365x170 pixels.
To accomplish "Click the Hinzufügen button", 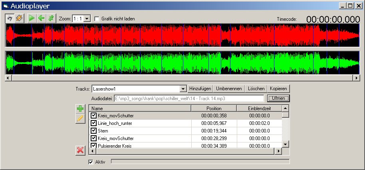I will pyautogui.click(x=200, y=89).
